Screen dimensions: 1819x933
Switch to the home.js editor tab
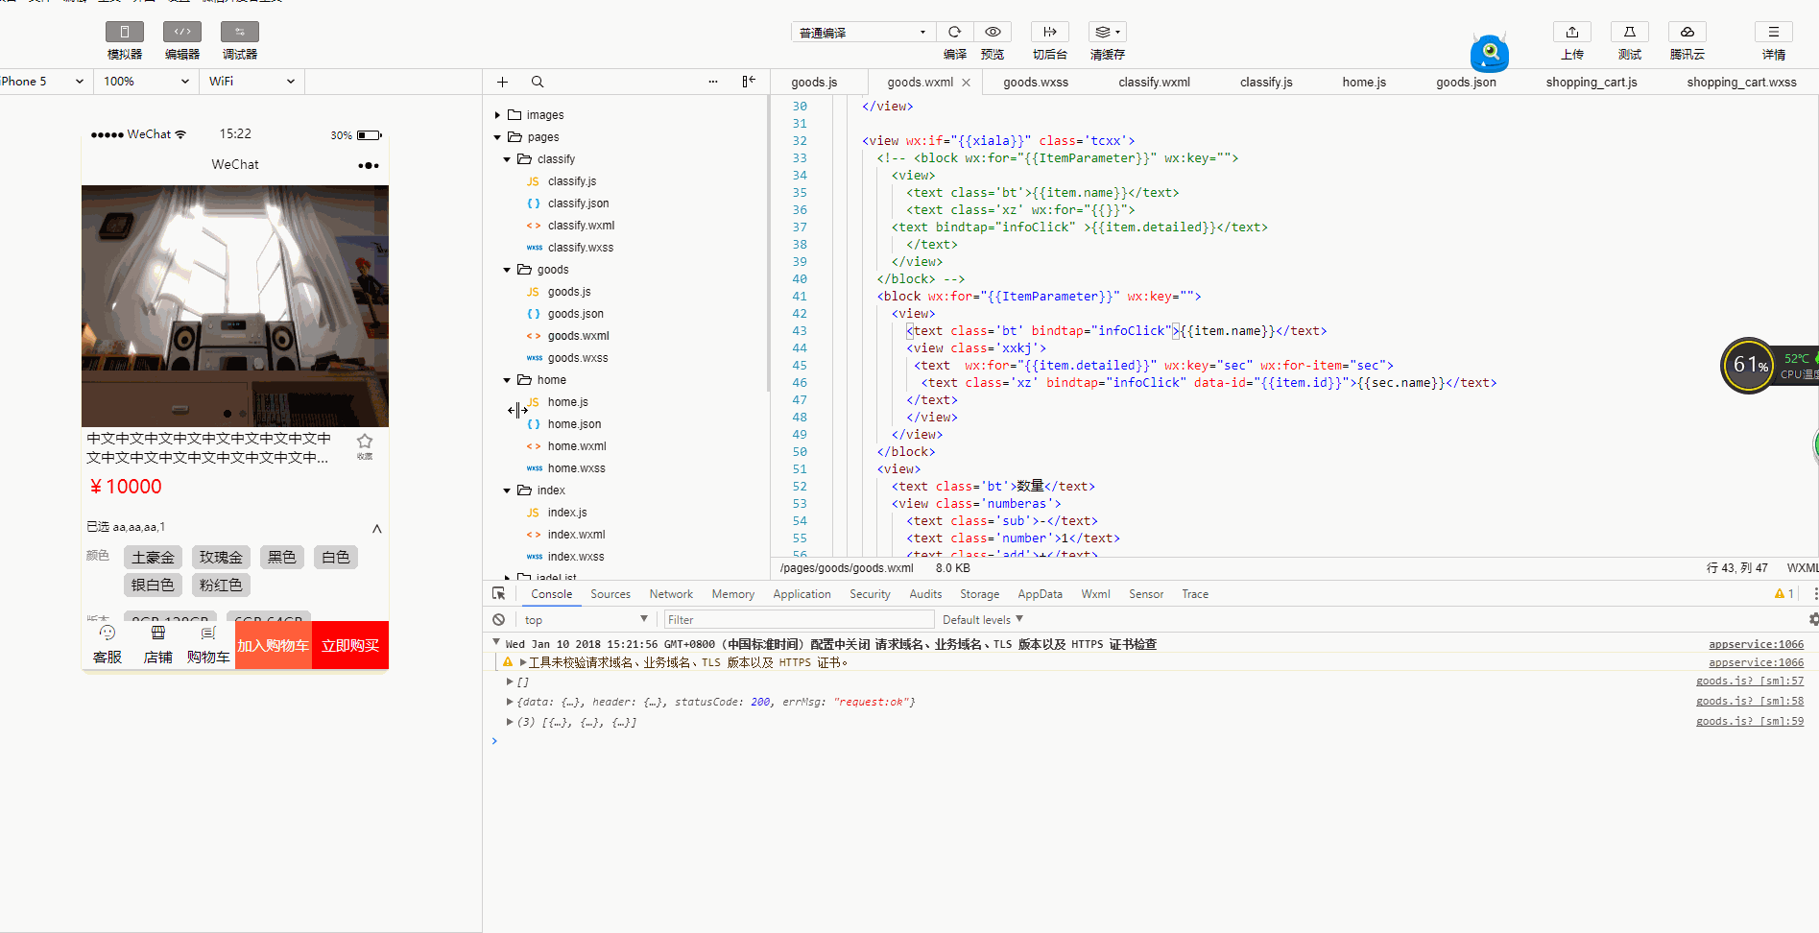[x=1364, y=83]
